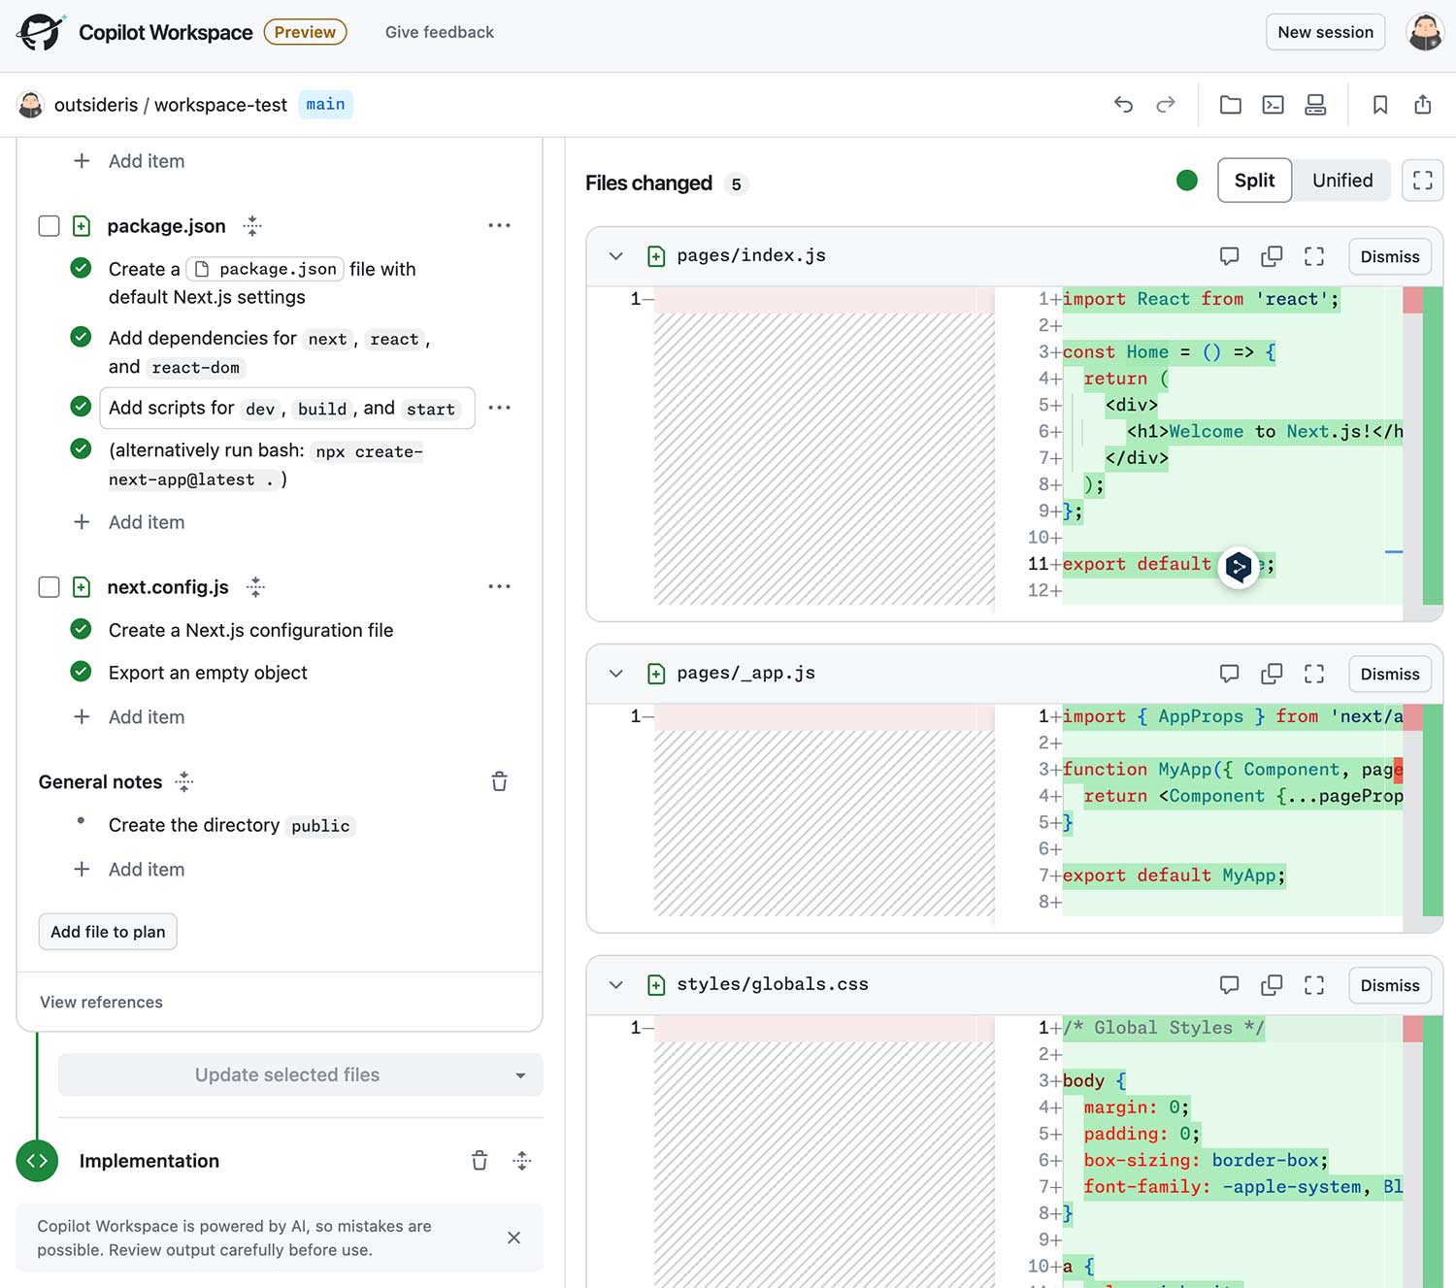This screenshot has height=1288, width=1456.
Task: Open the Update selected files dropdown arrow
Action: (x=520, y=1075)
